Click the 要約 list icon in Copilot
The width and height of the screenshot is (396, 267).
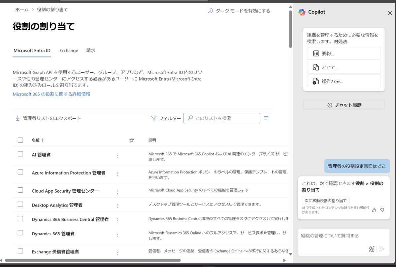point(316,53)
